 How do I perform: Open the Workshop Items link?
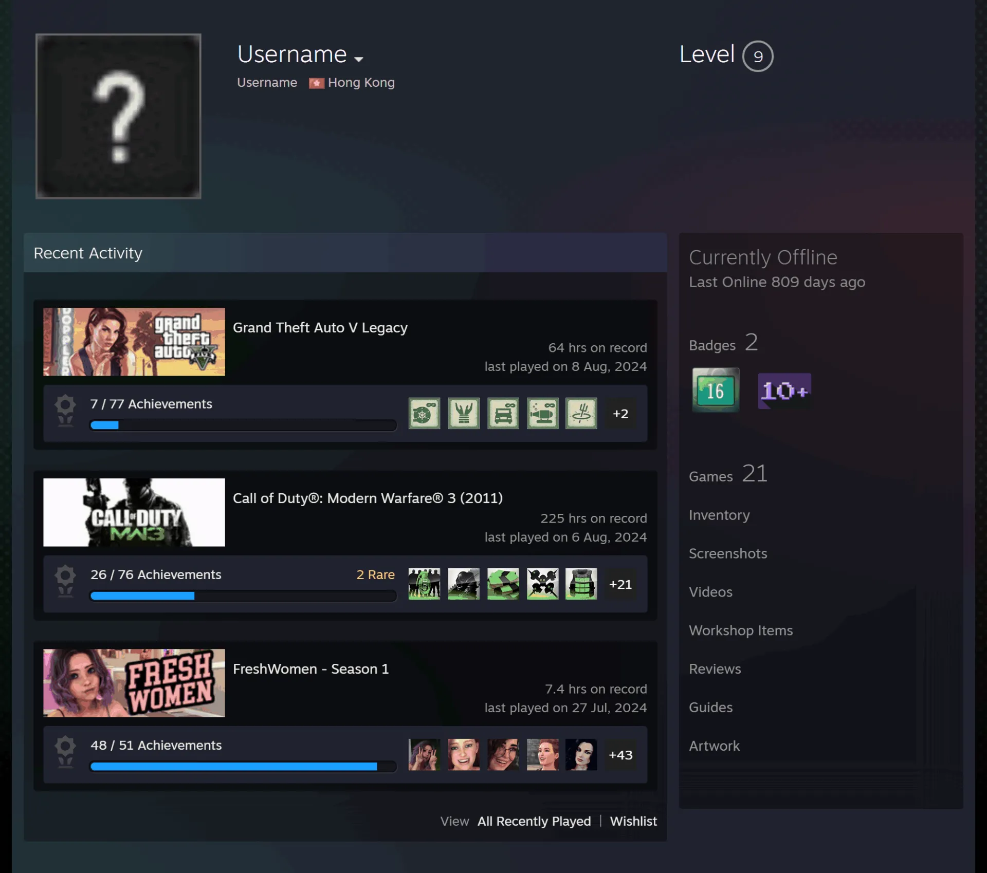[741, 630]
